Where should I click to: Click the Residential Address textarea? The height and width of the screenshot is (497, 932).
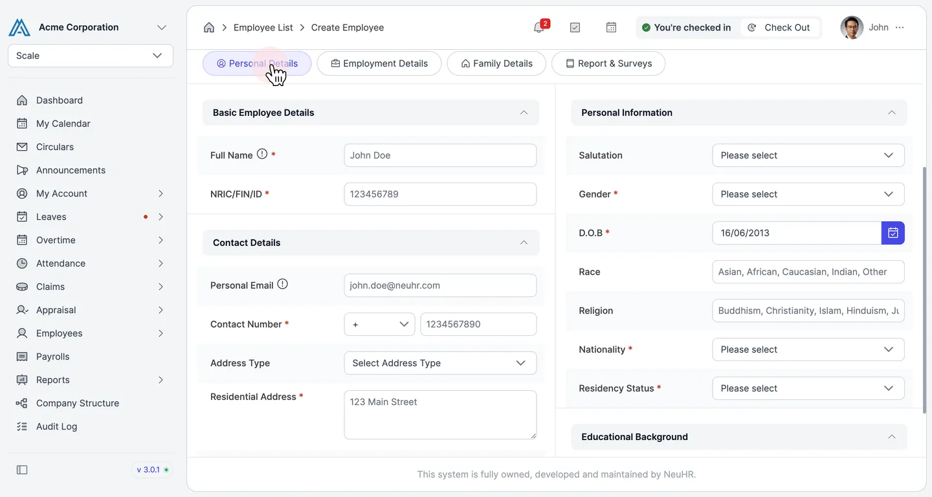[440, 415]
